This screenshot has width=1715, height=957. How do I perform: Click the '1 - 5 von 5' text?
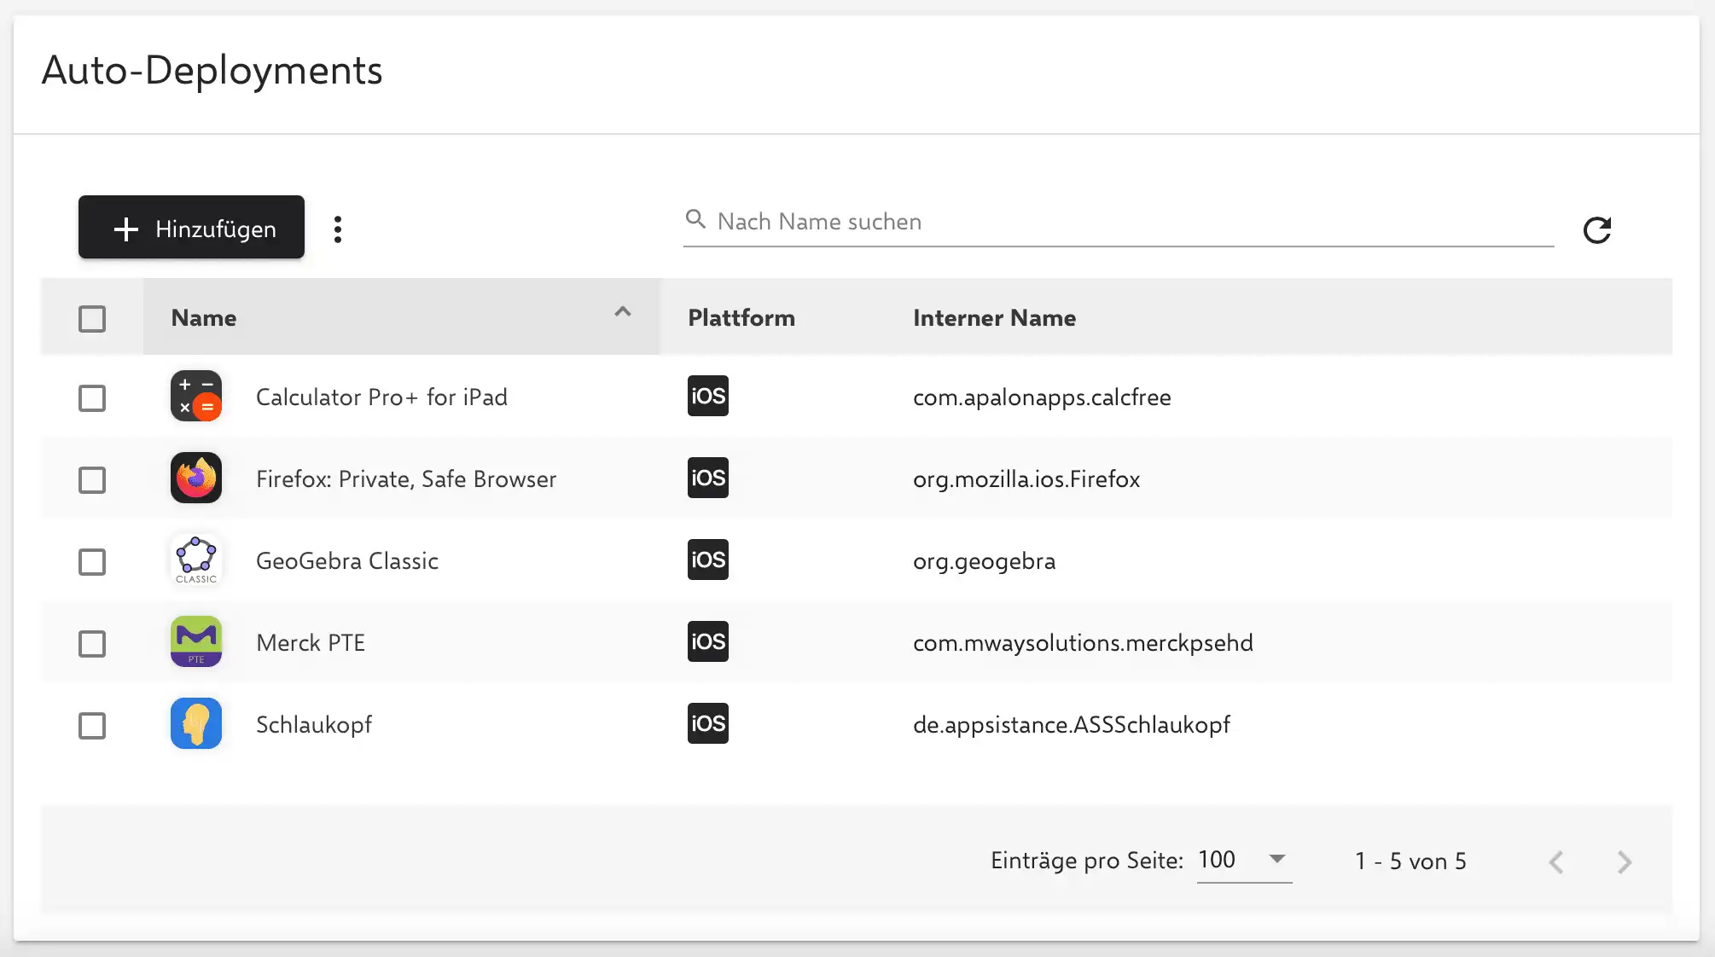click(x=1410, y=861)
